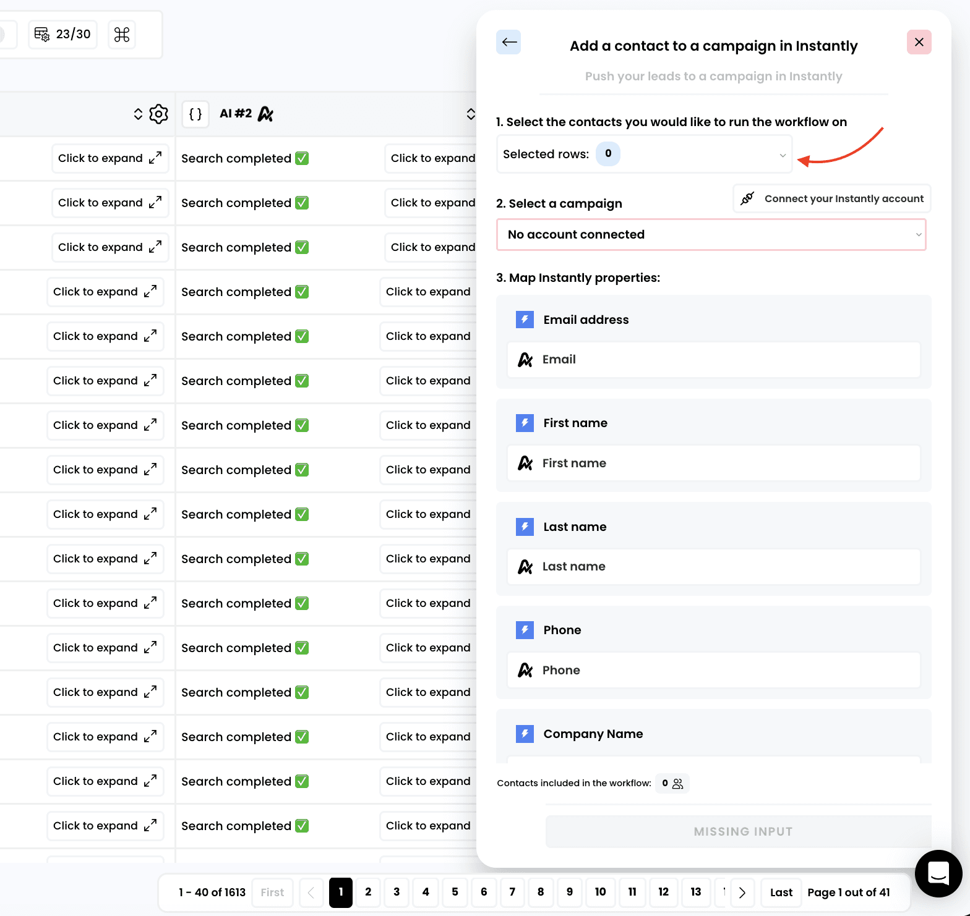Click the lightning icon beside Phone label
Image resolution: width=970 pixels, height=916 pixels.
tap(525, 630)
